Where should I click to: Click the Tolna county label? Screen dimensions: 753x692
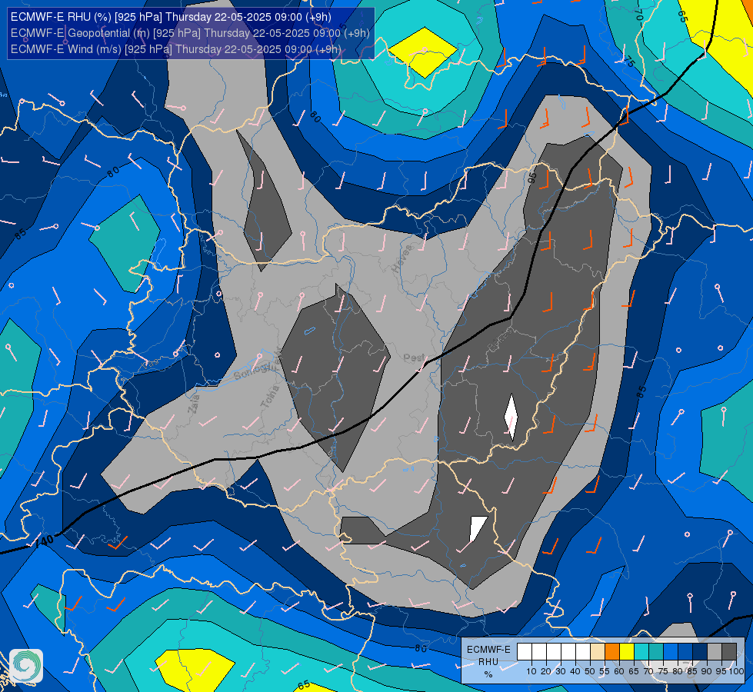pyautogui.click(x=269, y=397)
